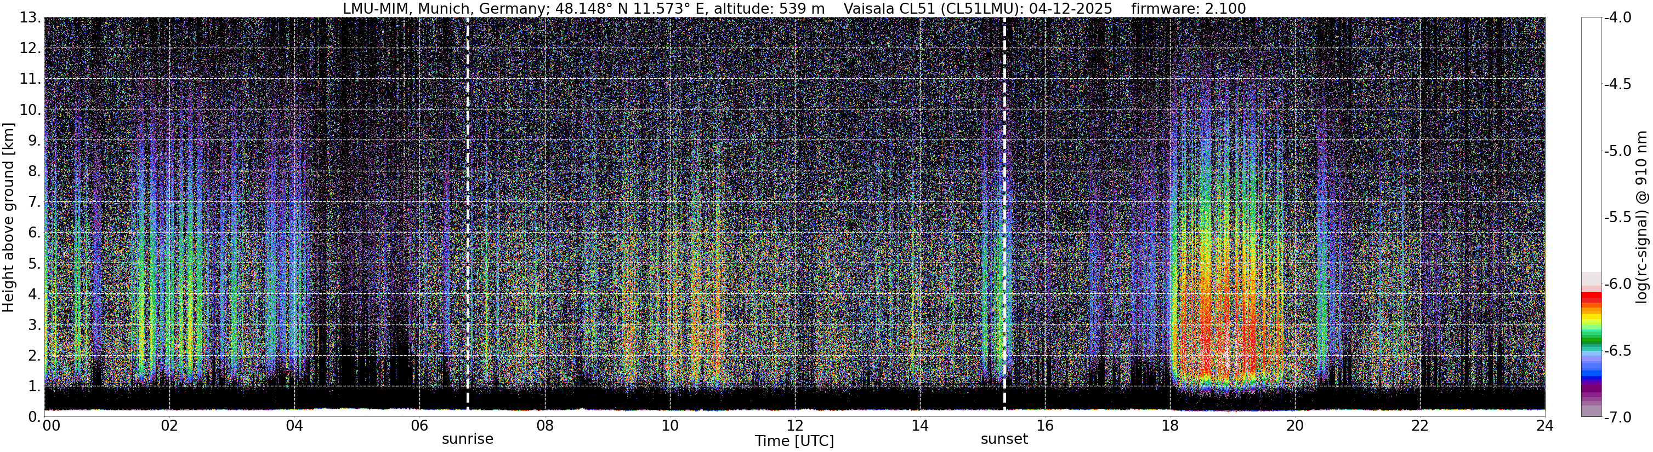Click the y-axis tick label '12.'

click(31, 49)
